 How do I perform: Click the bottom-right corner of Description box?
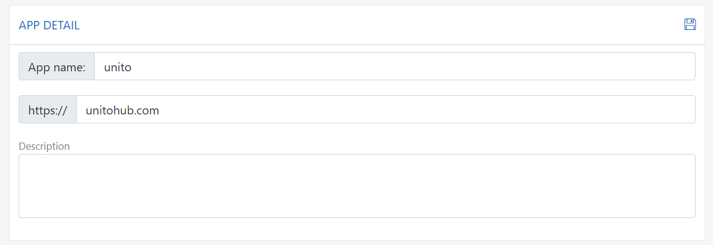click(690, 213)
